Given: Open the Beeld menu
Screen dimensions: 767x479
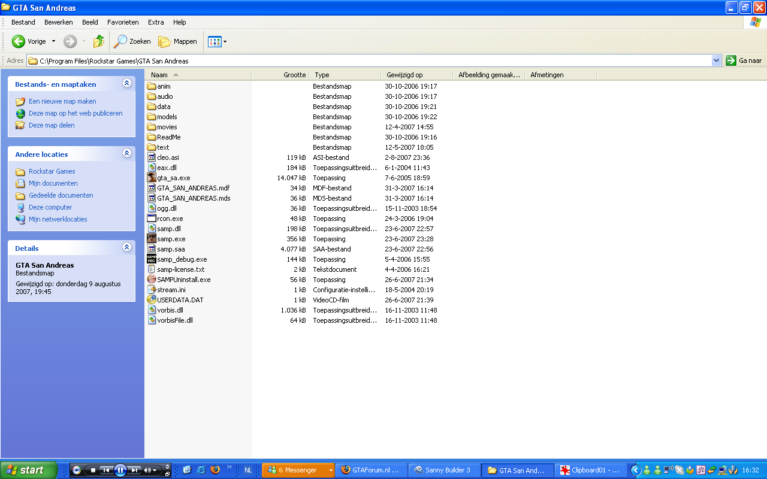Looking at the screenshot, I should click(90, 22).
